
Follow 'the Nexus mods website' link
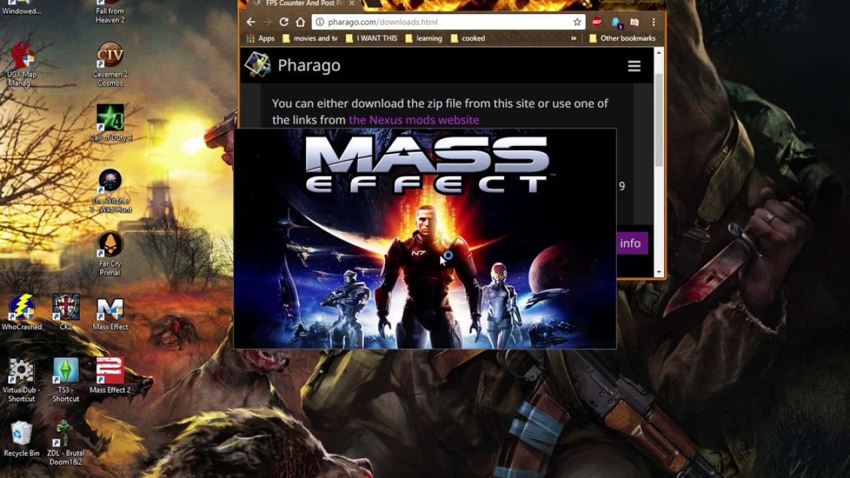coord(414,120)
